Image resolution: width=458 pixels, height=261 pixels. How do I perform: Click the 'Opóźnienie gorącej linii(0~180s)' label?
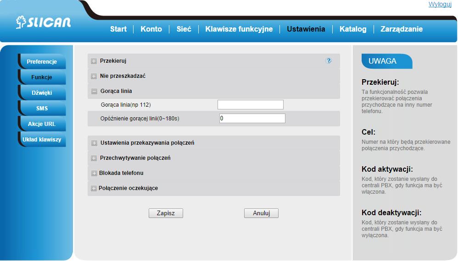click(140, 119)
